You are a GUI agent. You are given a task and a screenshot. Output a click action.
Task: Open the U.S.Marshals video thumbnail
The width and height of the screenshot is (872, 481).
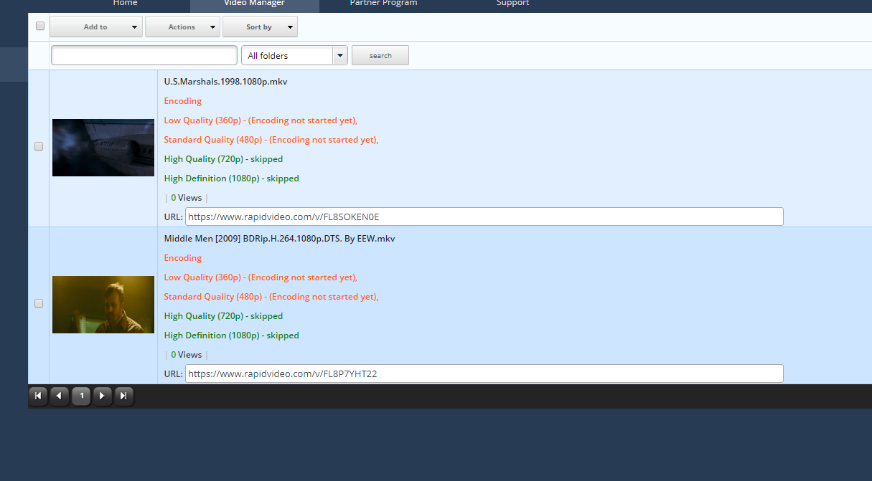(x=103, y=148)
